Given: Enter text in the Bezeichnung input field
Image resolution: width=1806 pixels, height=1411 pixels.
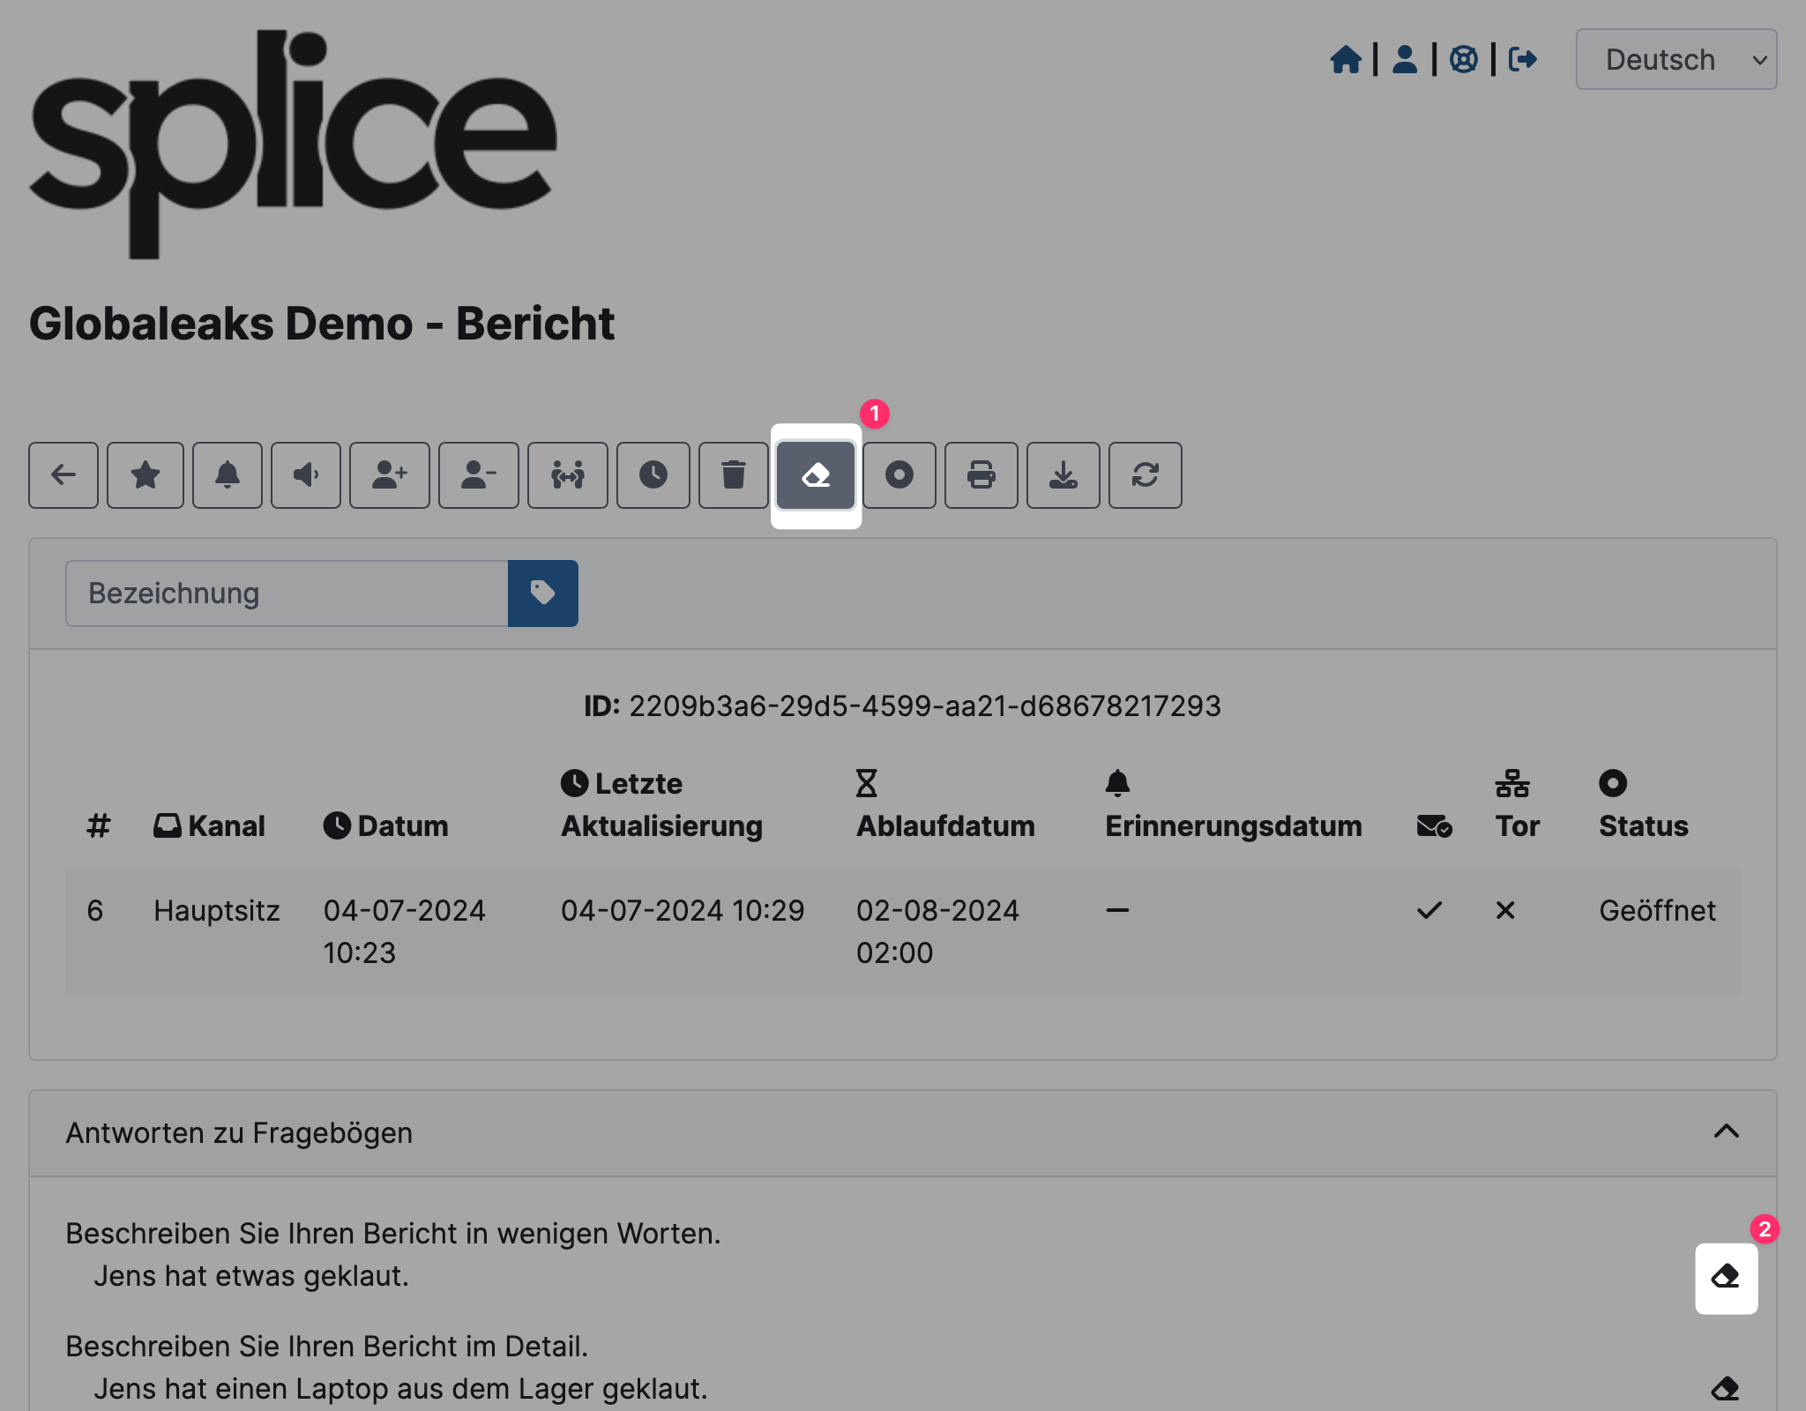Looking at the screenshot, I should (287, 594).
